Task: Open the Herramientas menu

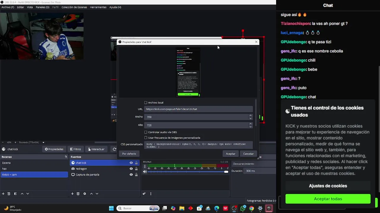Action: [98, 7]
